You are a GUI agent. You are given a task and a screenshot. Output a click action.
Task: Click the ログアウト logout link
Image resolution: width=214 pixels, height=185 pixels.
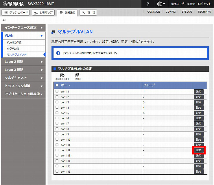point(204,4)
